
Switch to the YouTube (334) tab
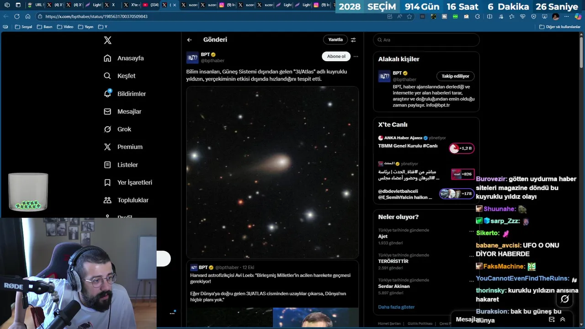(x=151, y=5)
